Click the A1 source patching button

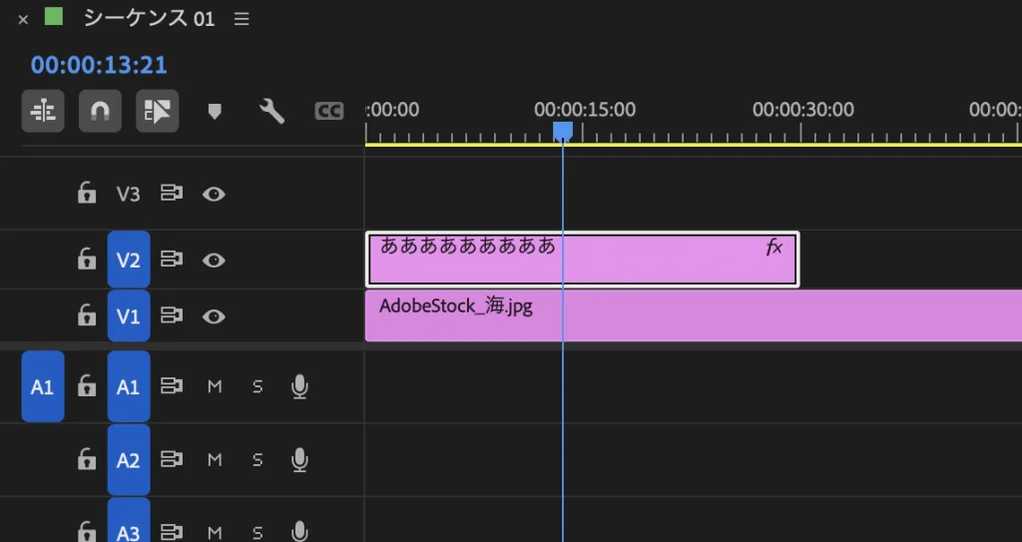42,386
